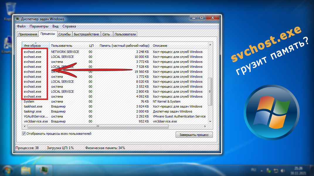This screenshot has width=314, height=176.
Task: Click the NT Kernel & System description
Action: (x=167, y=101)
